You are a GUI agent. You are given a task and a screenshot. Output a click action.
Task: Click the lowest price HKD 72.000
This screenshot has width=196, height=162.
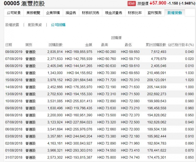pos(130,129)
